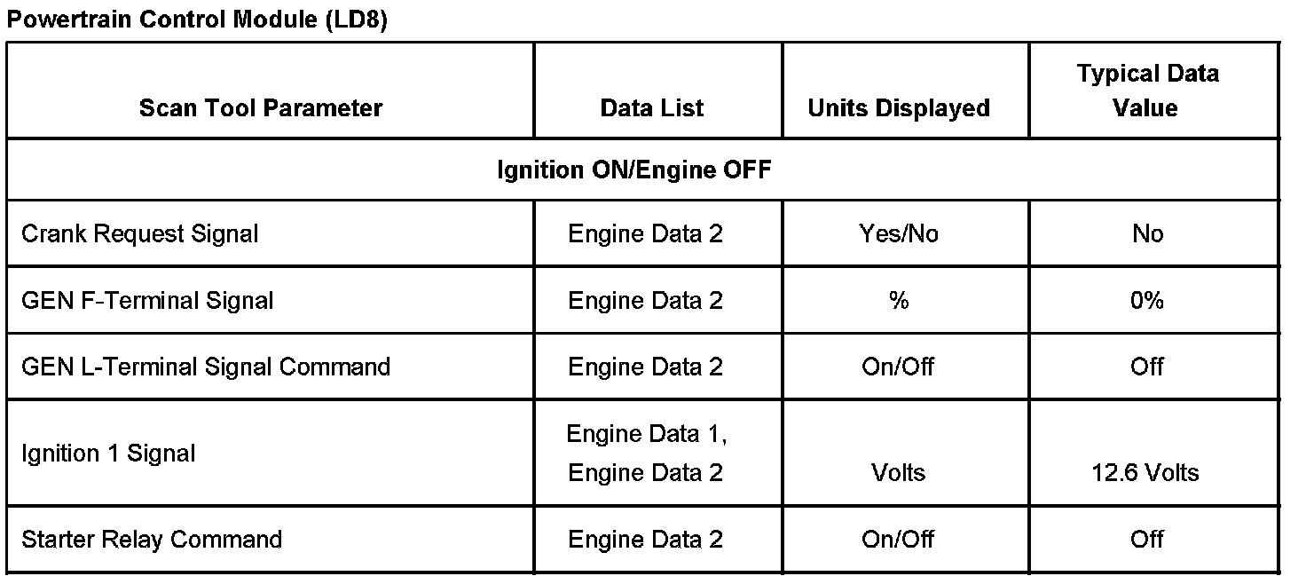This screenshot has width=1306, height=584.
Task: Click the Volts units cell
Action: click(899, 472)
